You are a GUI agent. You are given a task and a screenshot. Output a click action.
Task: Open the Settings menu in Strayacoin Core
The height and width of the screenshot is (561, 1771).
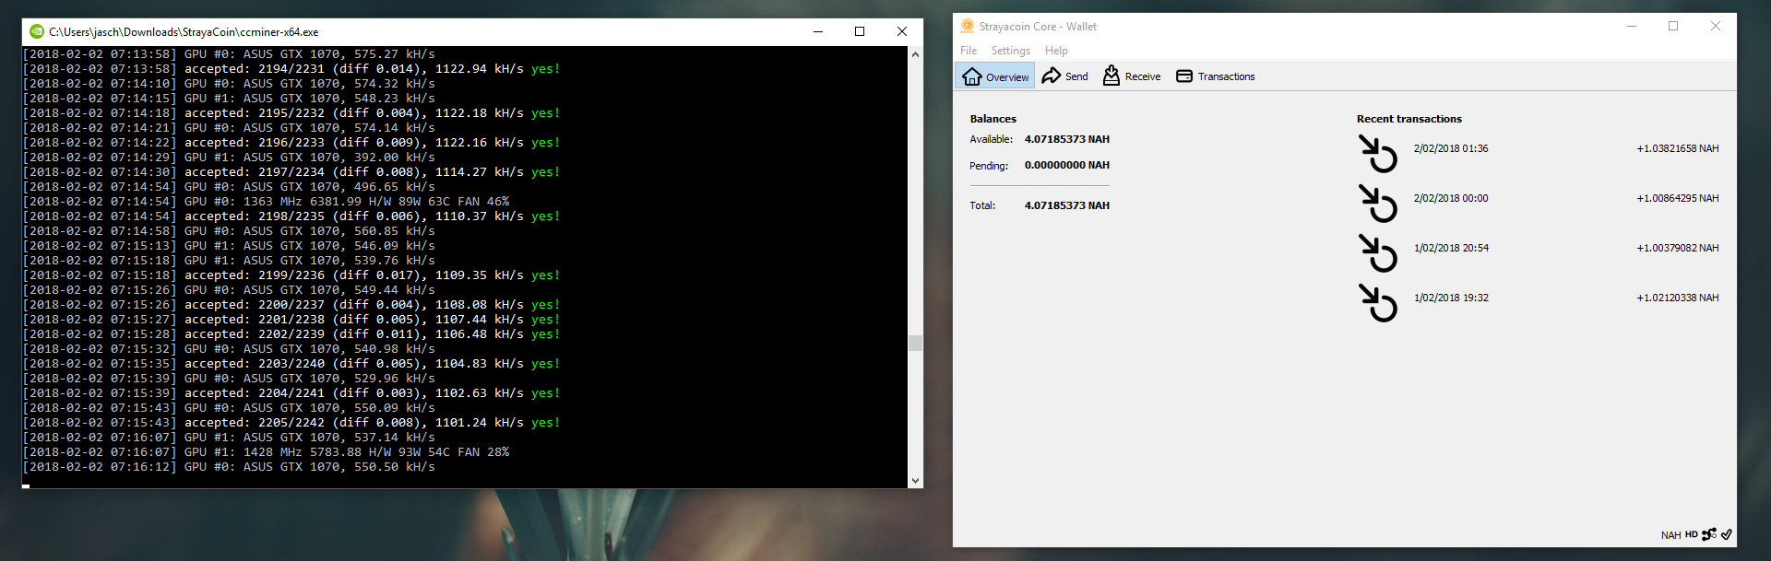pos(1011,51)
